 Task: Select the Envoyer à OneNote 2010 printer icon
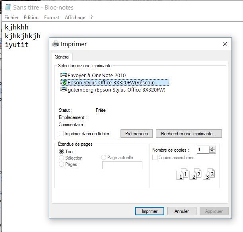point(64,75)
